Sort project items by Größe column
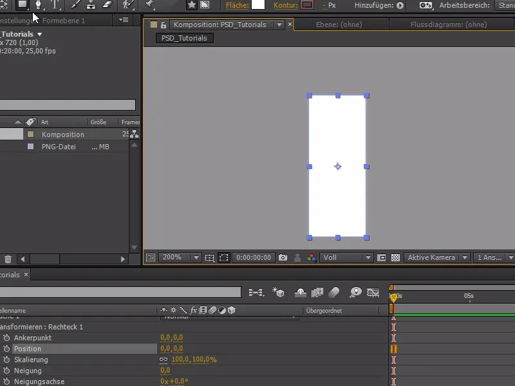The height and width of the screenshot is (386, 515). tap(98, 122)
